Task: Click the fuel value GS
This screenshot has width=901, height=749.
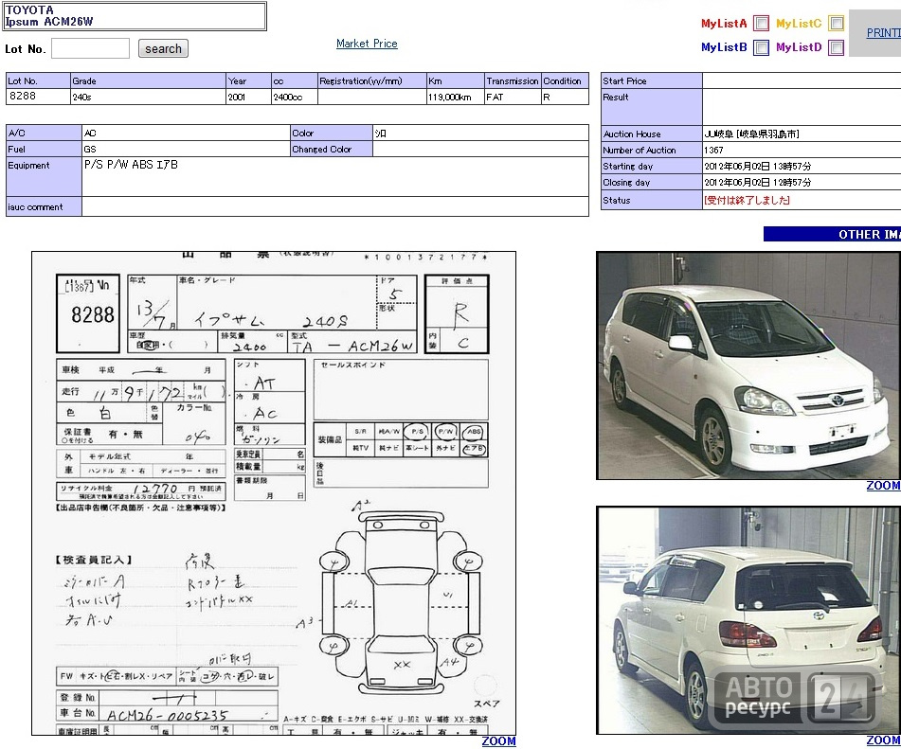Action: tap(90, 150)
